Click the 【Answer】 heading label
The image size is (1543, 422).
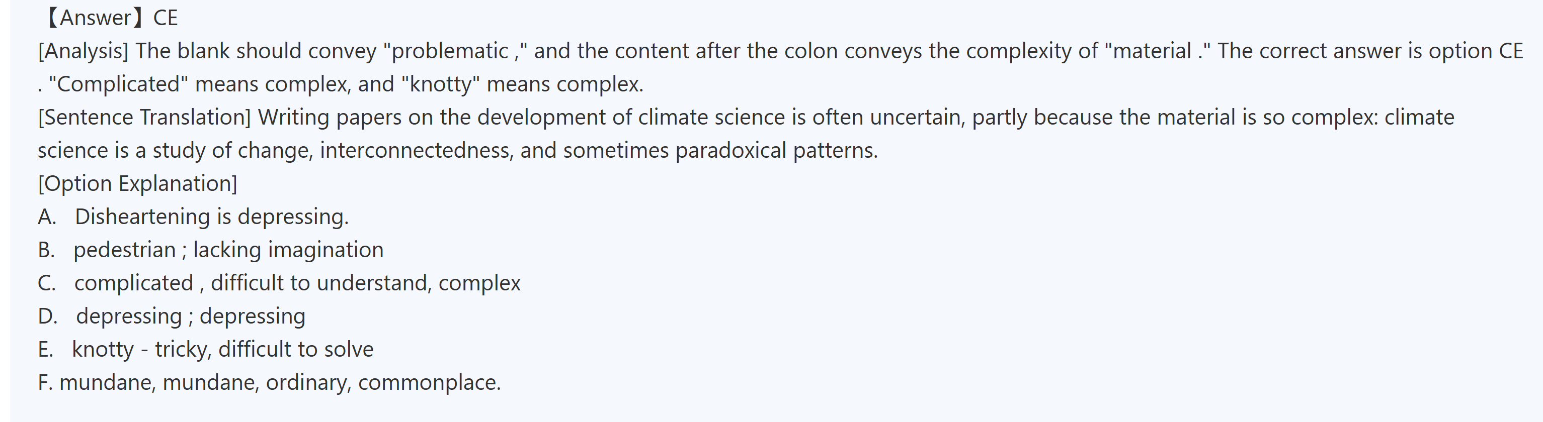click(94, 18)
